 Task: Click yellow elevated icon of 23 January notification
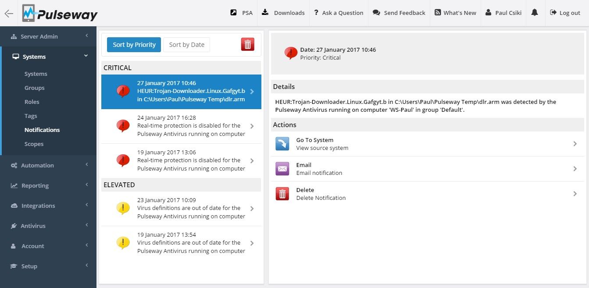pyautogui.click(x=123, y=208)
